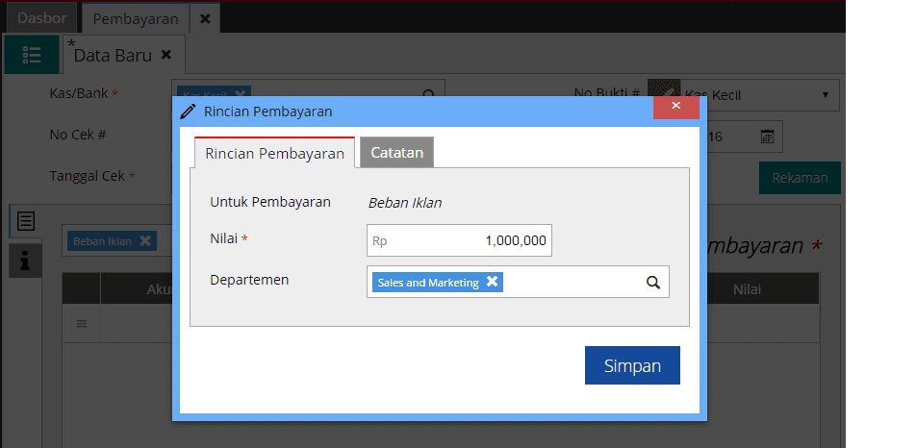The height and width of the screenshot is (448, 916).
Task: Open the detail lines side icon
Action: (26, 221)
